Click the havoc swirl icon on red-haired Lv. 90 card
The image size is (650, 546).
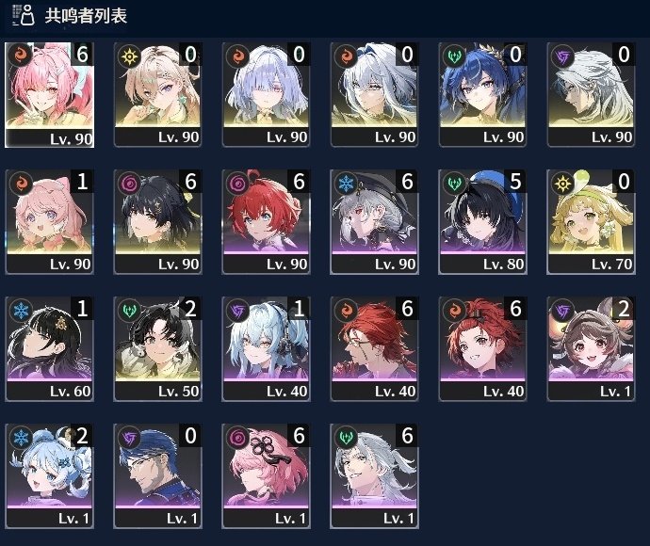[x=237, y=184]
